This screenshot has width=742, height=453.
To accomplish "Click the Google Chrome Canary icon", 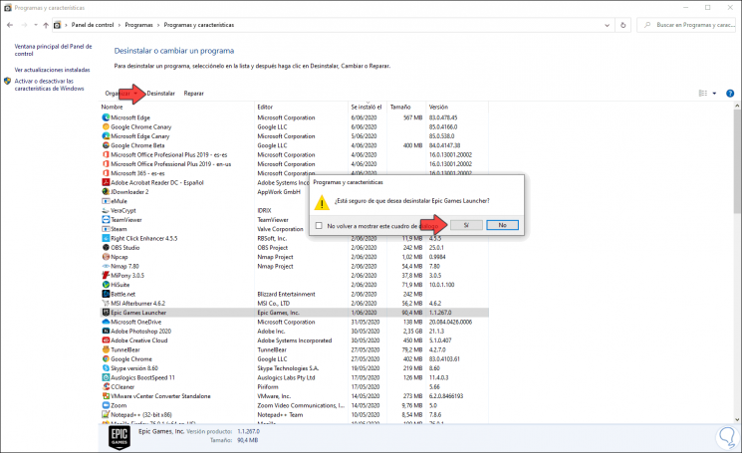I will [x=106, y=126].
